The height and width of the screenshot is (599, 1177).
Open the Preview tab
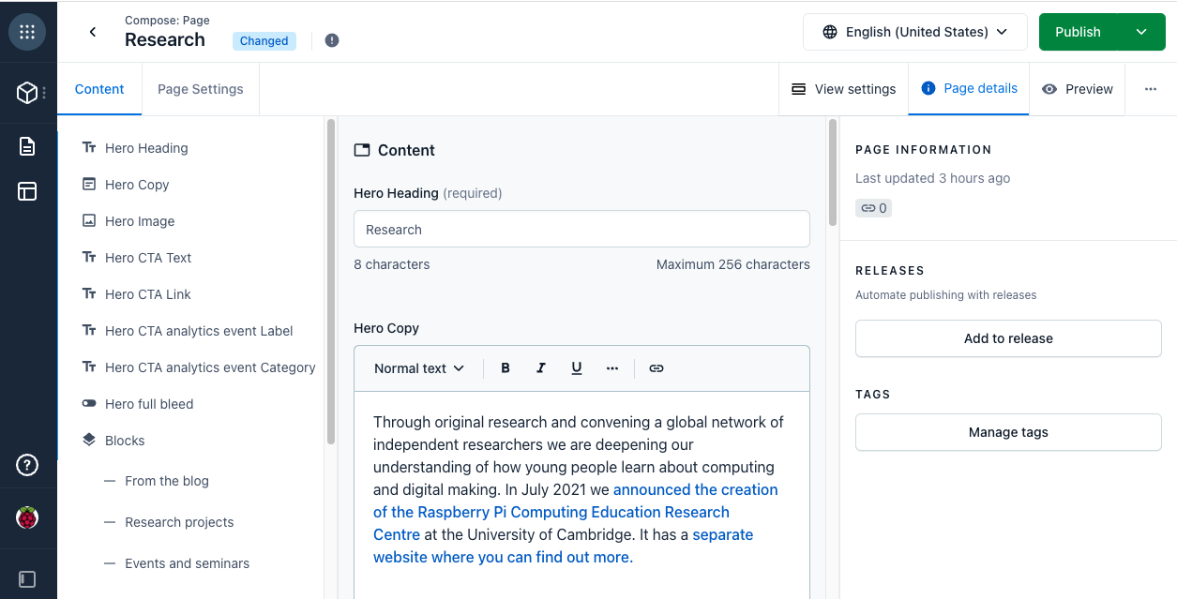coord(1077,89)
